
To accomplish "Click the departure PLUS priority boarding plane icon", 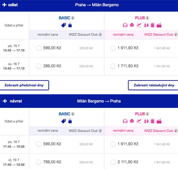I will pyautogui.click(x=139, y=25).
